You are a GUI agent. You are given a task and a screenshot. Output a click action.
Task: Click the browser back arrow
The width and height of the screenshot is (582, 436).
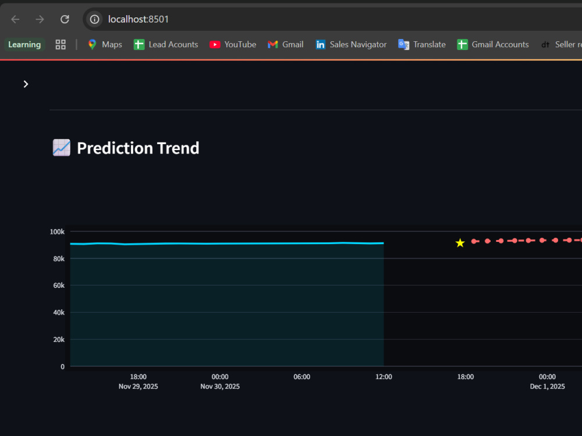(15, 19)
